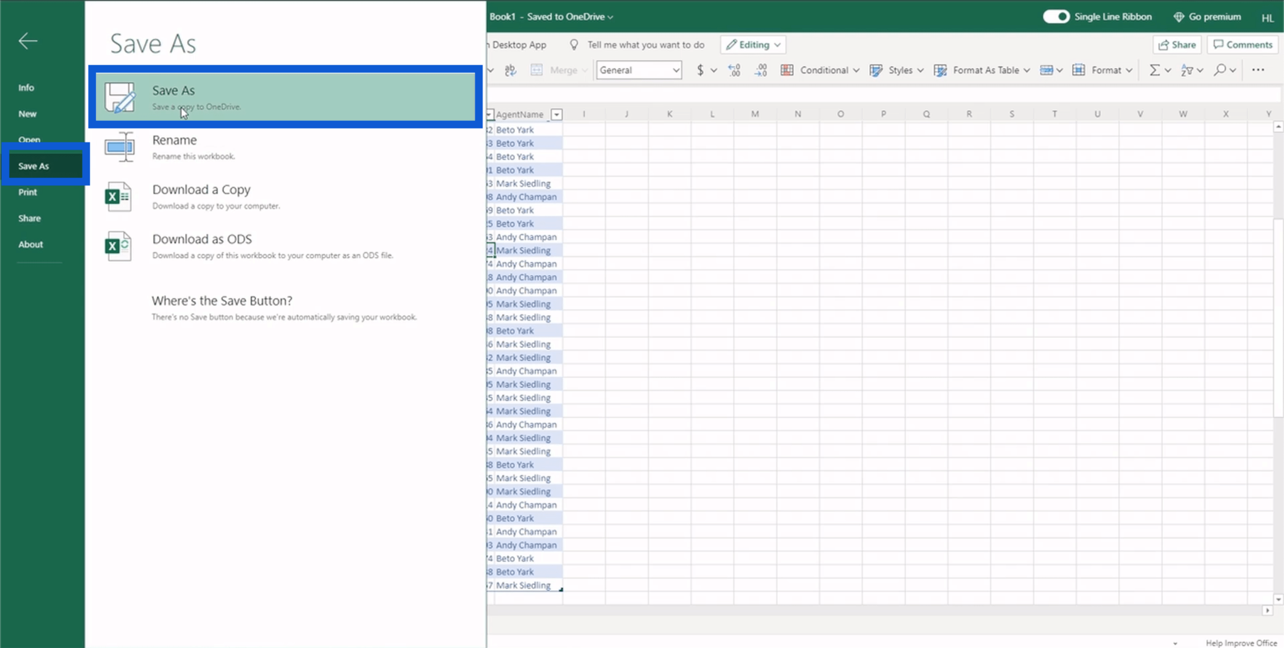Select the Merge cells icon
The height and width of the screenshot is (648, 1284).
pyautogui.click(x=536, y=69)
